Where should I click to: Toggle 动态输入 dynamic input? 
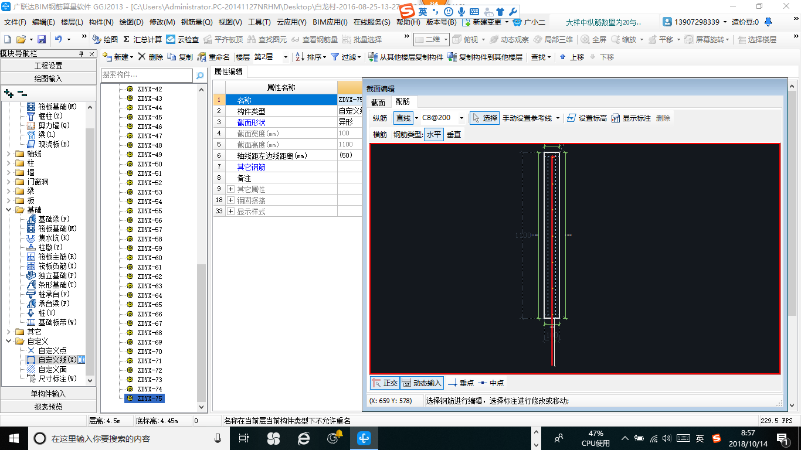[x=422, y=383]
